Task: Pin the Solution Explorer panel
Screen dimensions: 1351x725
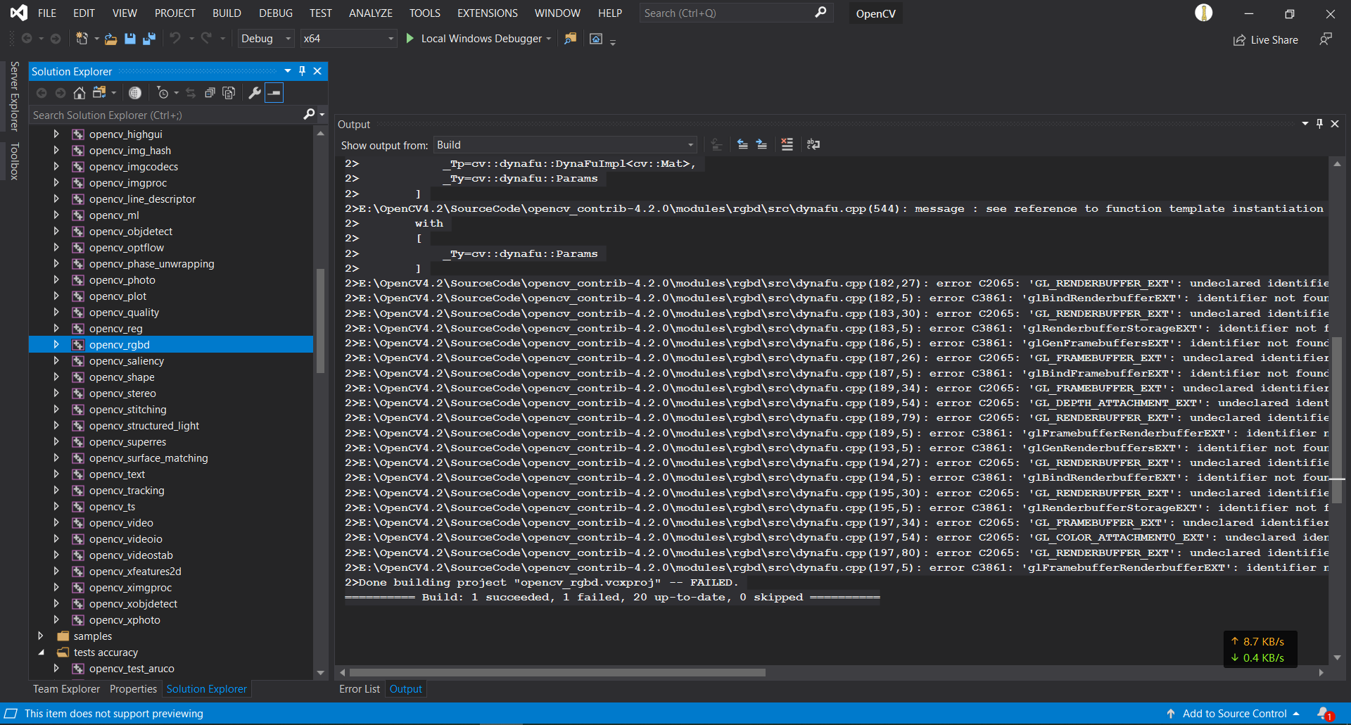Action: pyautogui.click(x=303, y=71)
